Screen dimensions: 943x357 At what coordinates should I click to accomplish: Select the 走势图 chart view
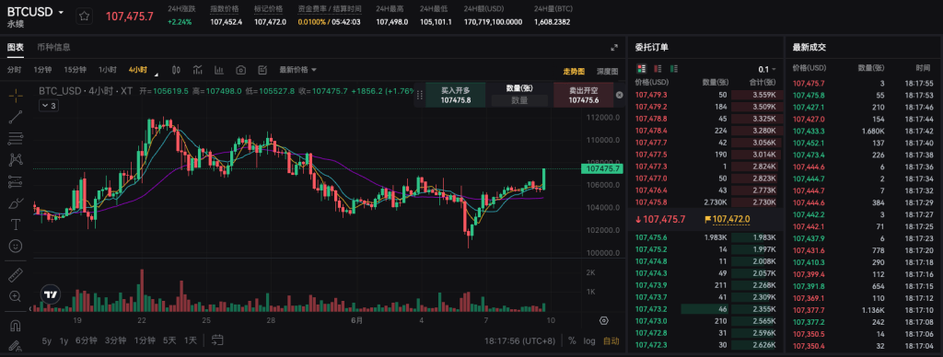[574, 71]
